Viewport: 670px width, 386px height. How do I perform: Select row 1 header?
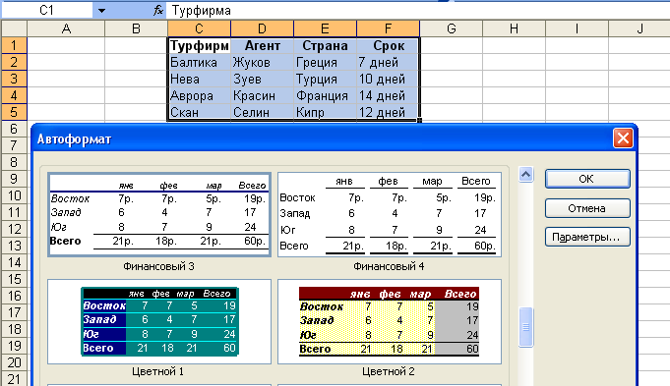point(14,45)
